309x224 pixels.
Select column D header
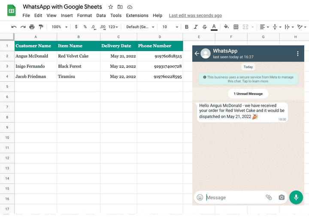(160, 37)
